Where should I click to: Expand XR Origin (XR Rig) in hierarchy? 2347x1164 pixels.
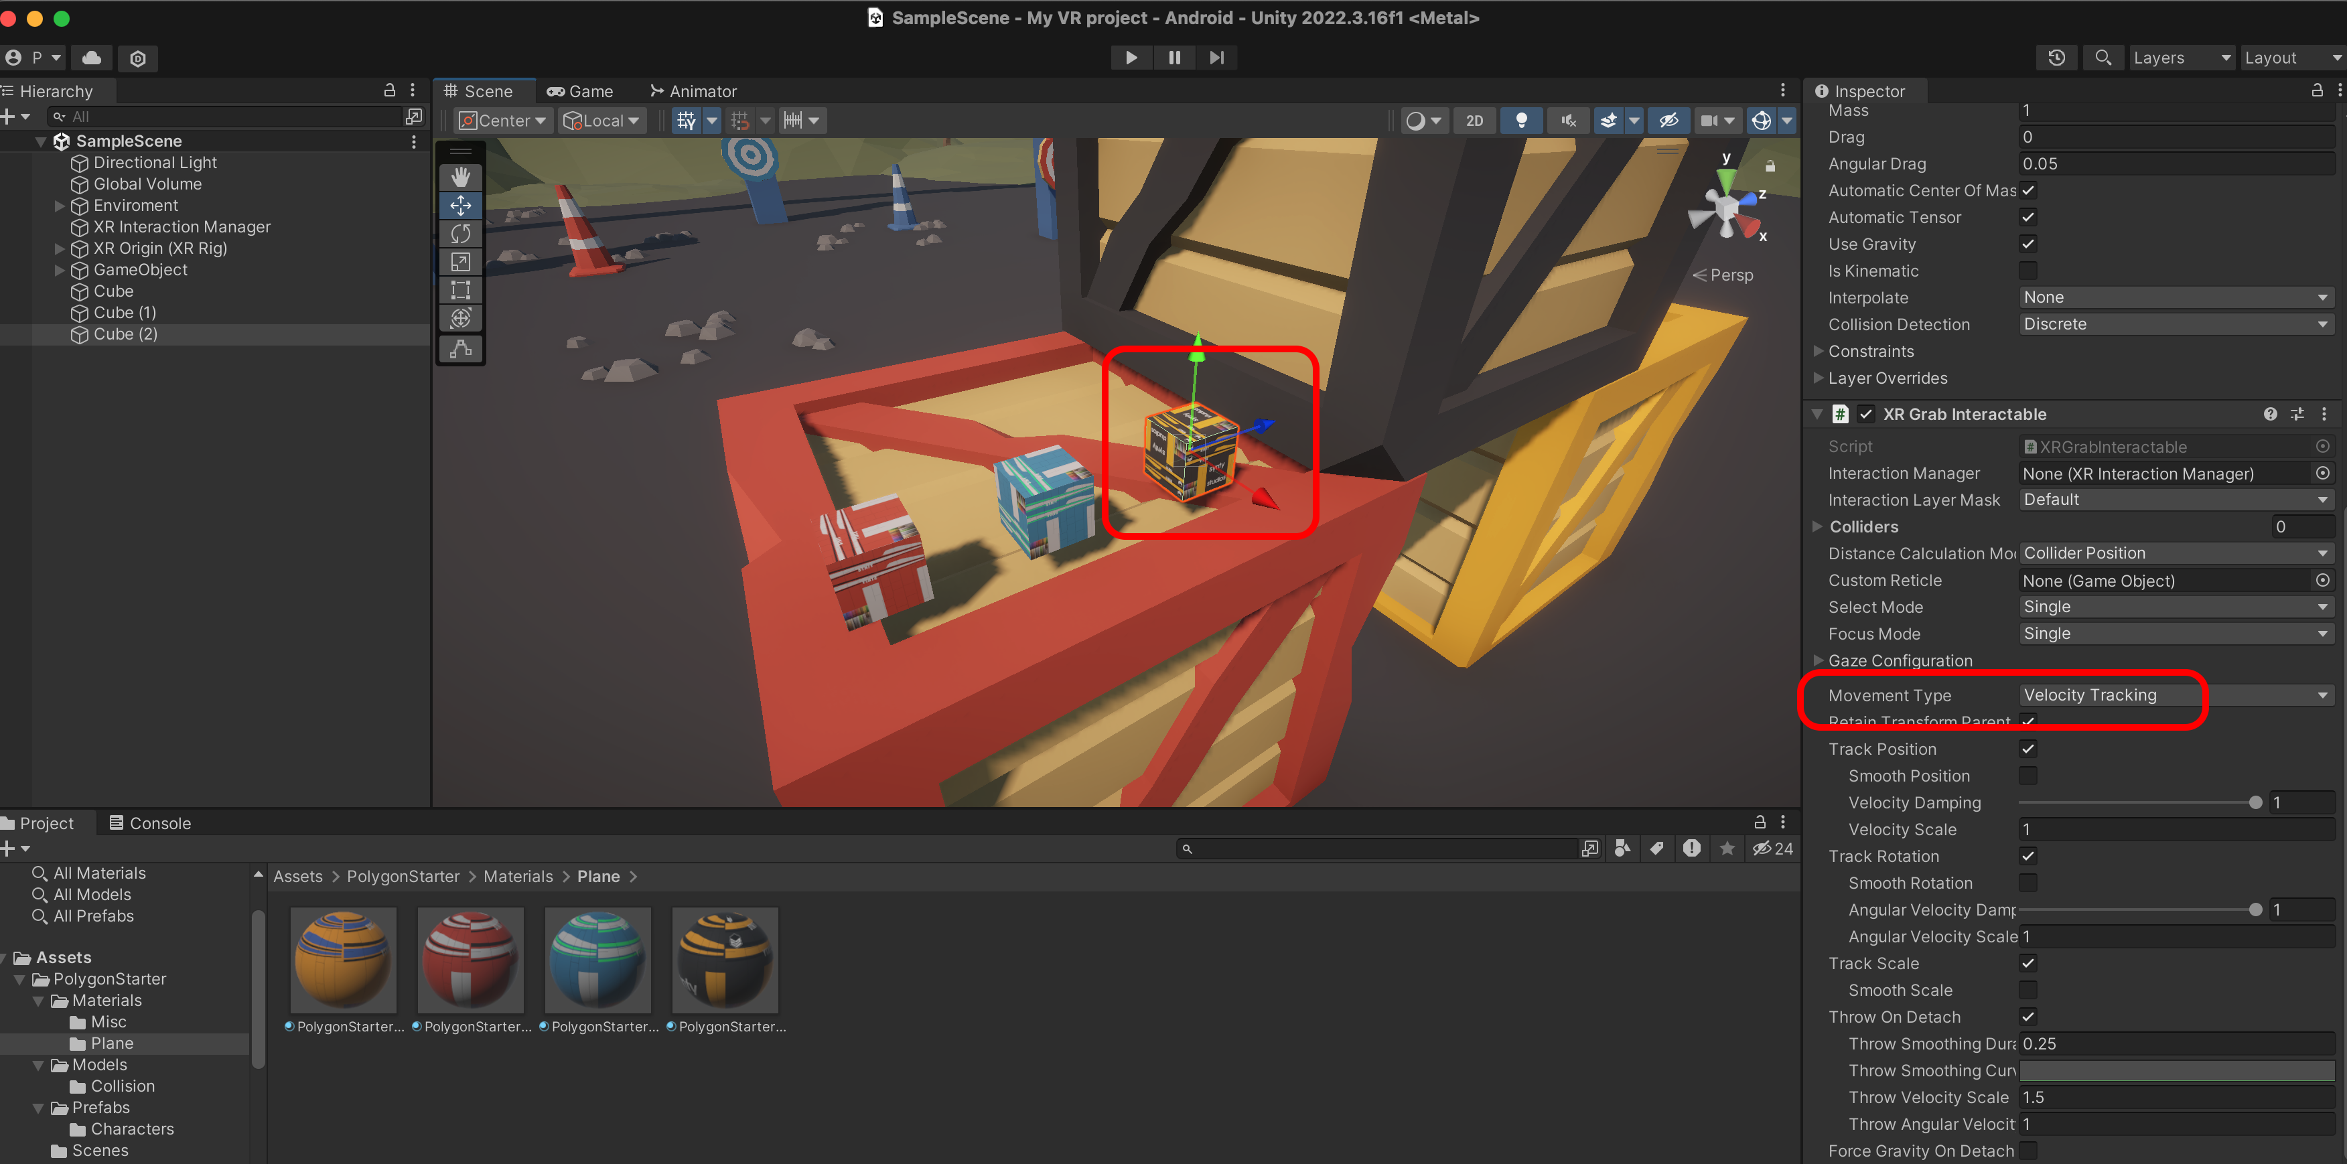click(59, 248)
